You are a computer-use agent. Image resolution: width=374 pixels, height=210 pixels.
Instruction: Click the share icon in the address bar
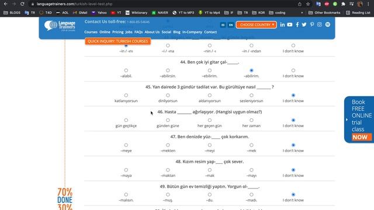coord(300,4)
